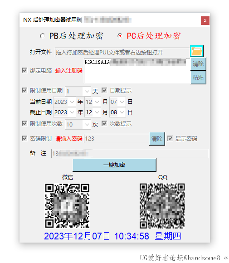Toggle 日期提示 checkbox
This screenshot has height=263, width=229.
[104, 90]
